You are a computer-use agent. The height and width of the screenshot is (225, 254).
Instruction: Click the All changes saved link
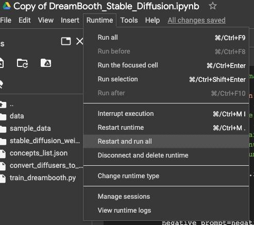(x=197, y=20)
